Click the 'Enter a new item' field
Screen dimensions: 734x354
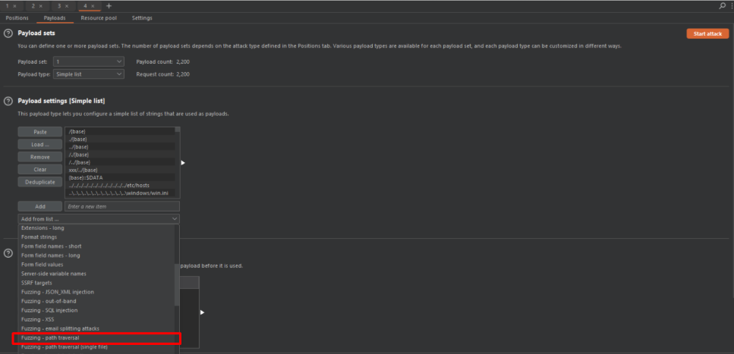click(121, 206)
